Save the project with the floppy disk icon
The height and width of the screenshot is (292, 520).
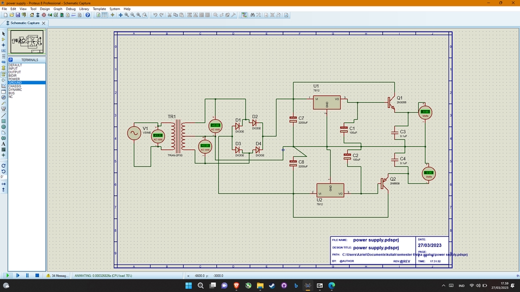pyautogui.click(x=17, y=15)
